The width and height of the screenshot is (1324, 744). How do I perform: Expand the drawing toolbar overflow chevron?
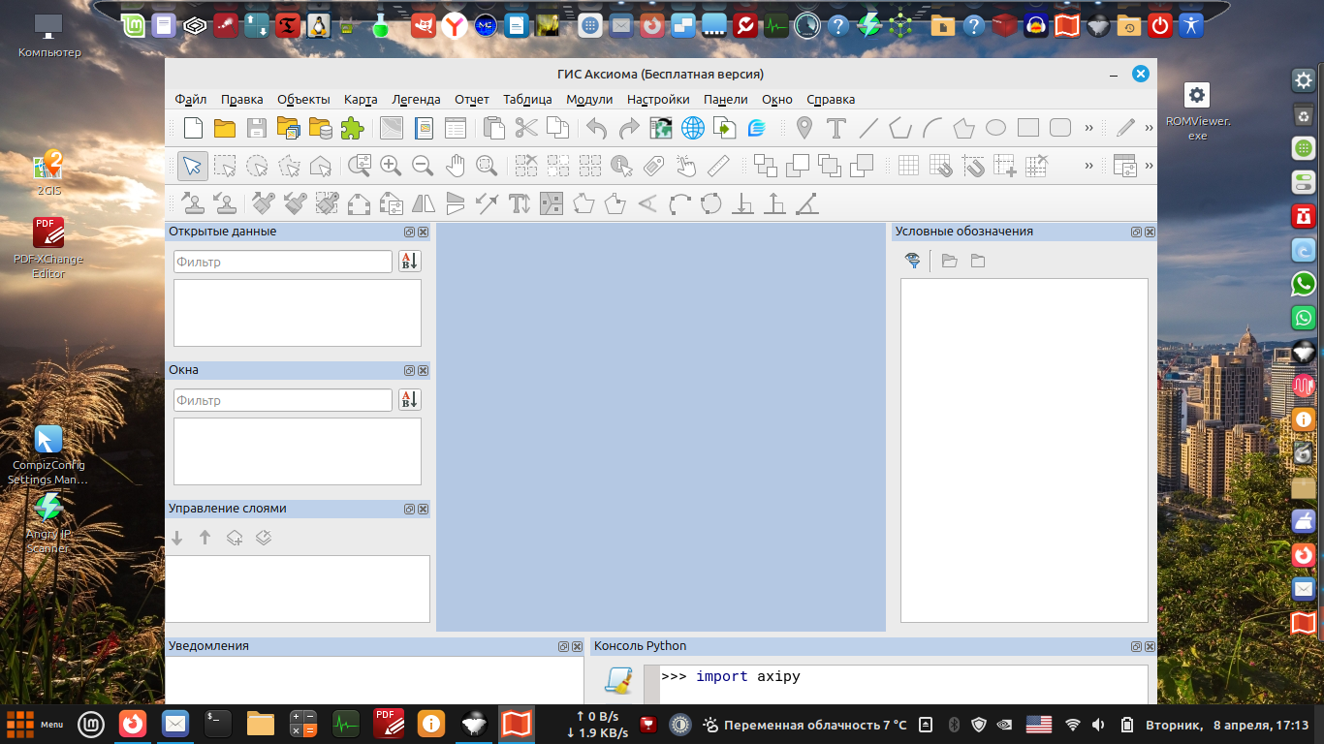point(1088,128)
